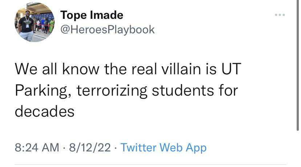
Task: Click the word "all" in the tweet
Action: pos(47,69)
